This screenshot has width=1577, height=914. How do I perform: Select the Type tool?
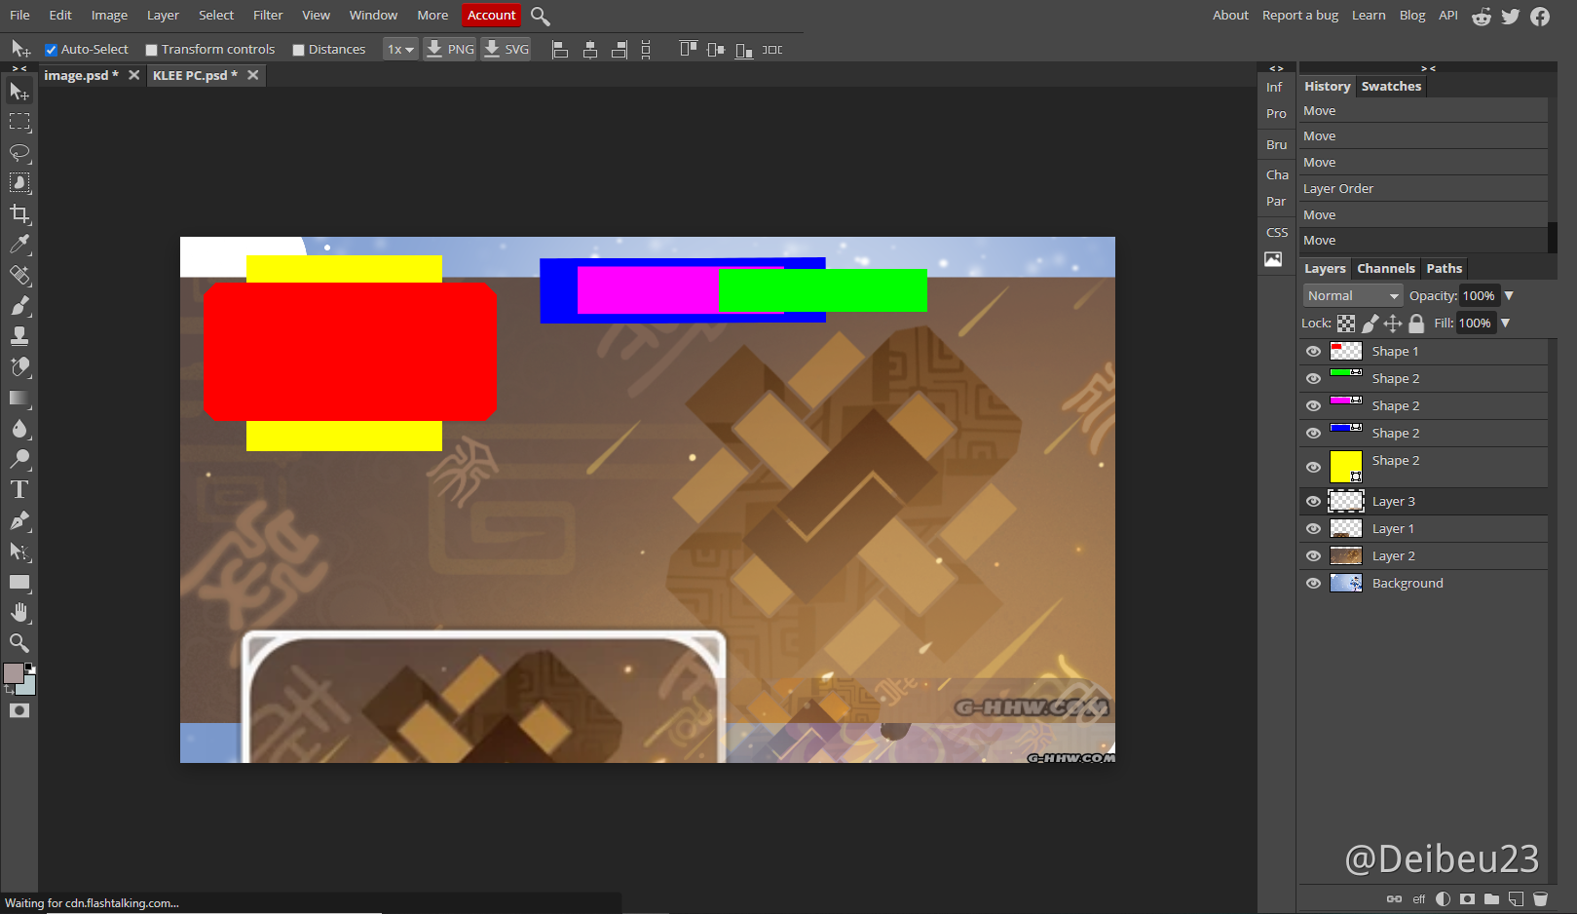pyautogui.click(x=19, y=490)
